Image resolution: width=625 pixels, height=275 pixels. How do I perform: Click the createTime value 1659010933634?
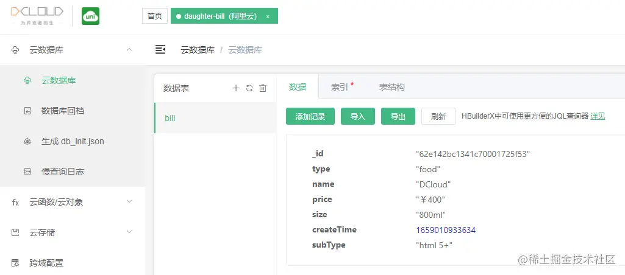pos(446,230)
